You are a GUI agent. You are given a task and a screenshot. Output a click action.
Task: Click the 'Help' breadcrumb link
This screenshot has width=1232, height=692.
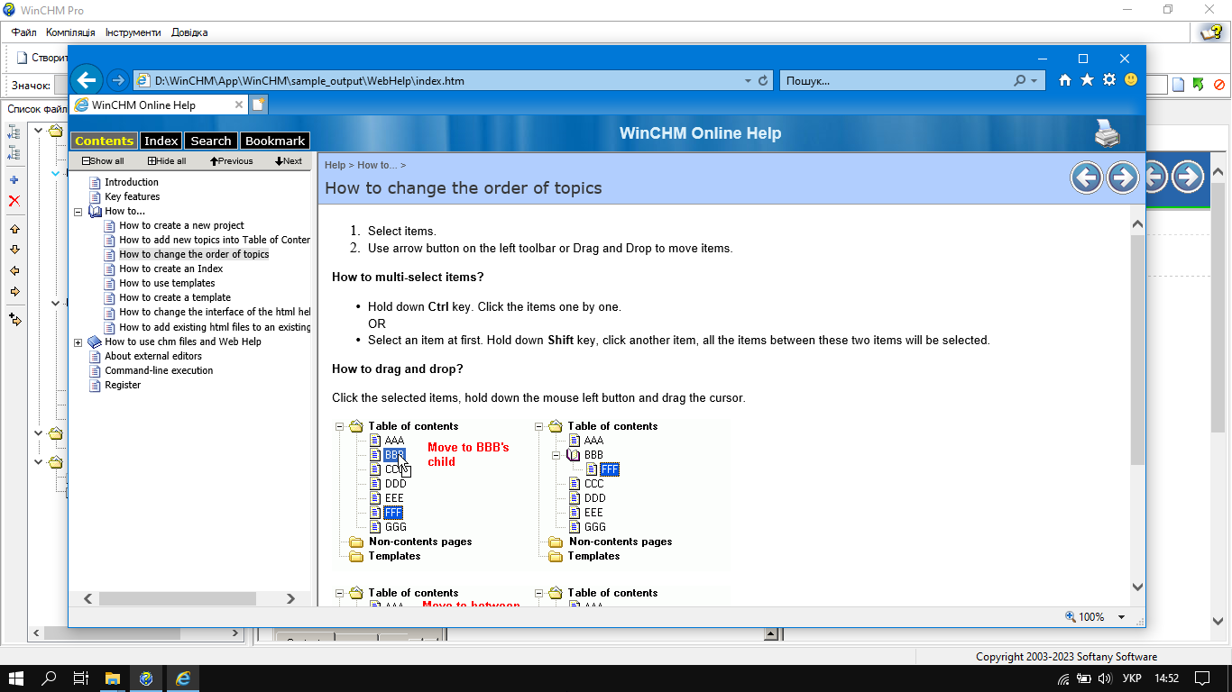pos(335,165)
